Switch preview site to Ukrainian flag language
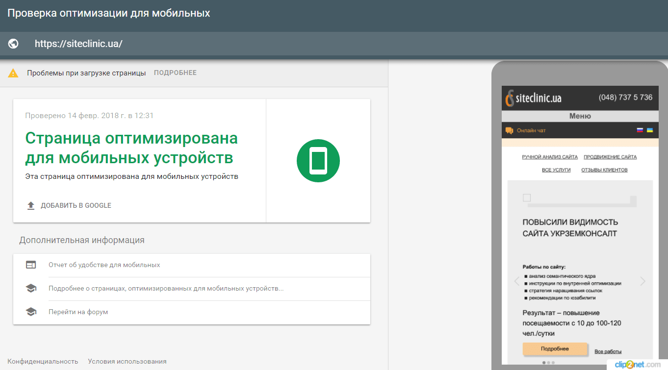 (649, 130)
